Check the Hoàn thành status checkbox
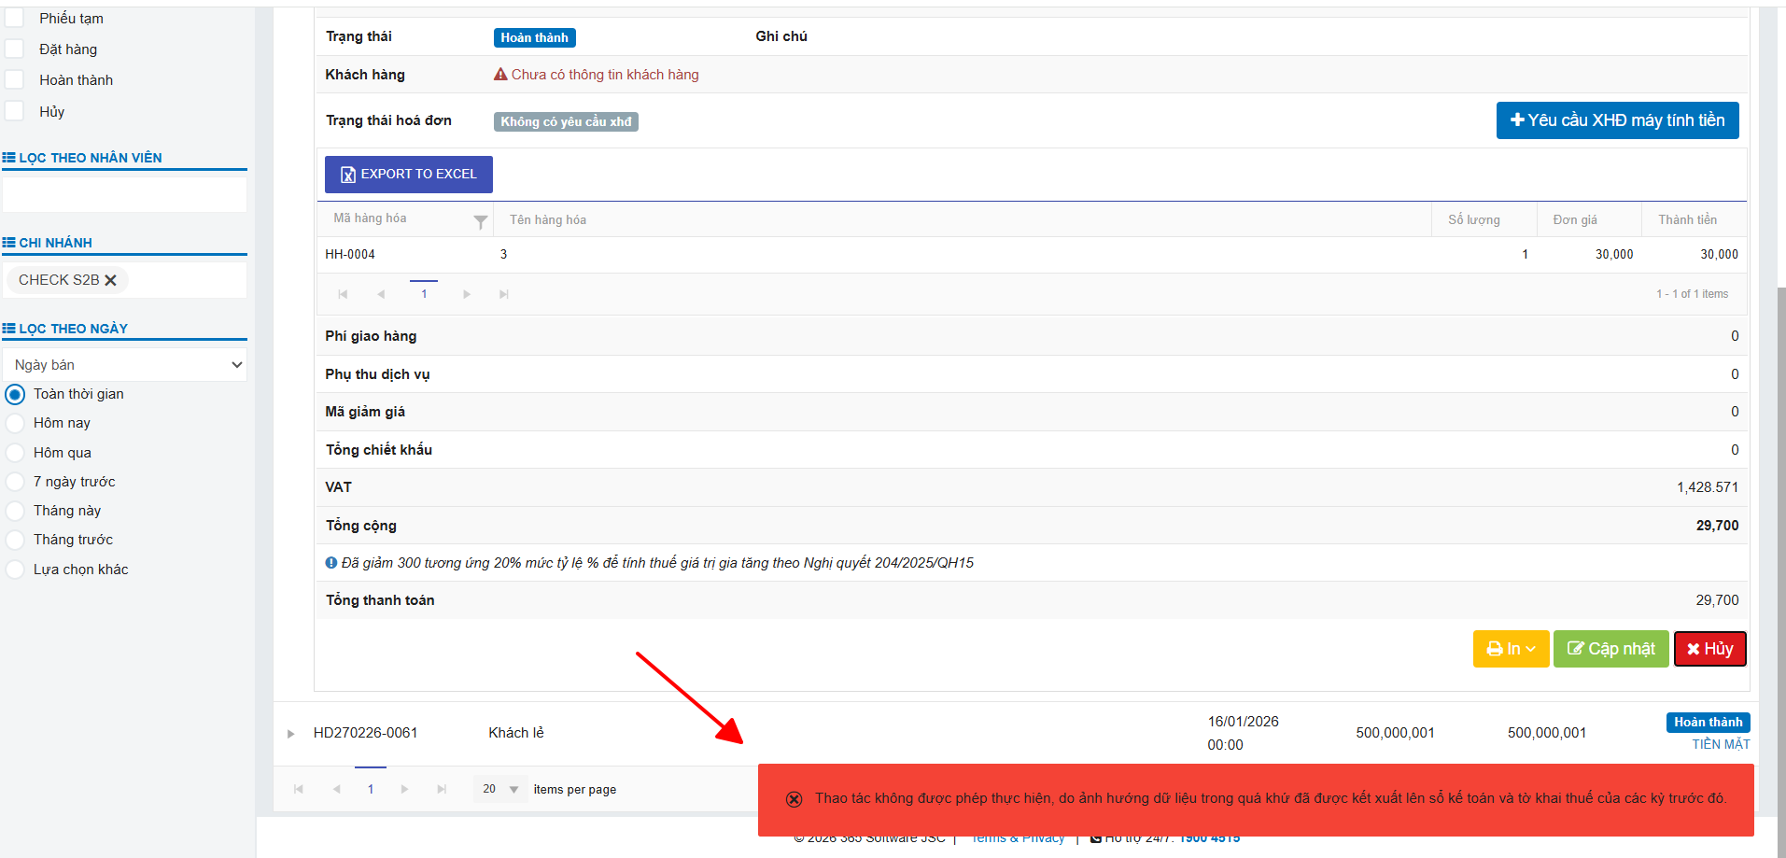 (15, 79)
